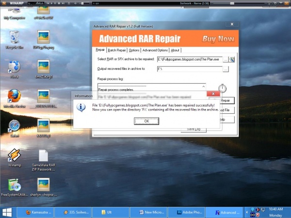Click the search archive icon button
This screenshot has width=291, height=218.
tap(232, 60)
